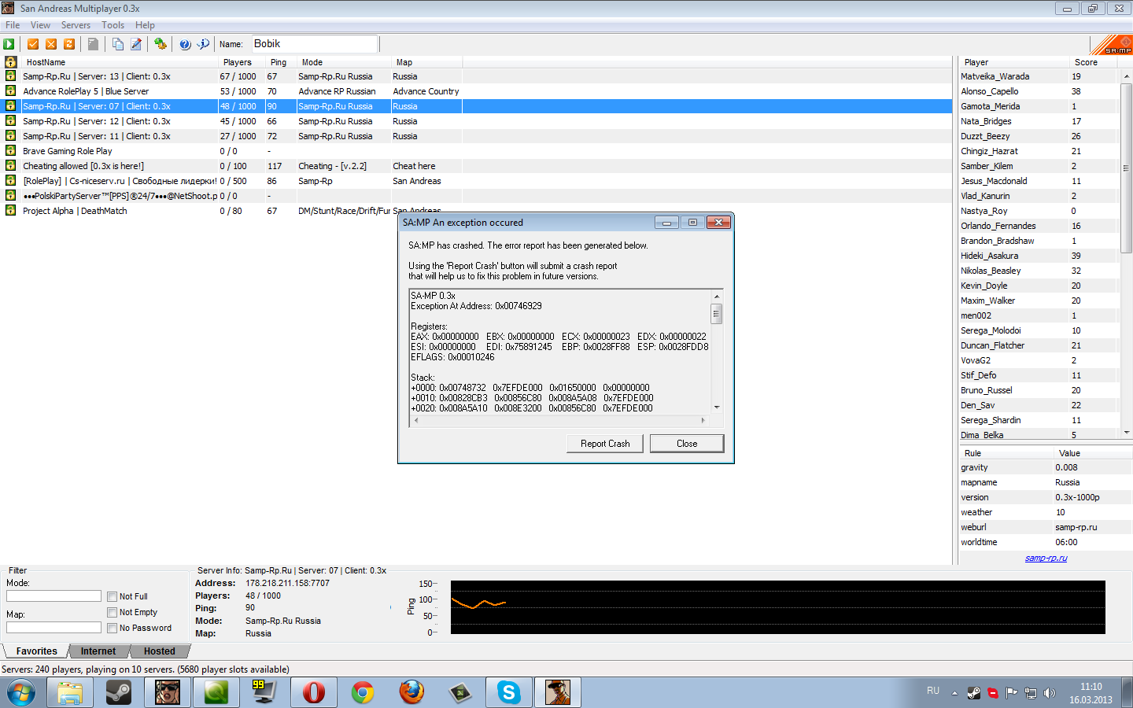Screen dimensions: 1133x708
Task: Click the Action Center flag tray icon
Action: 1011,693
